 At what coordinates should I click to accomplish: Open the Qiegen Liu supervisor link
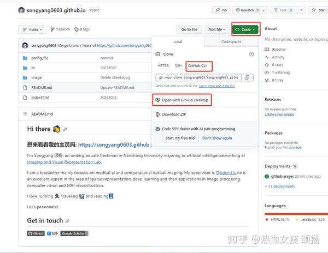226,173
